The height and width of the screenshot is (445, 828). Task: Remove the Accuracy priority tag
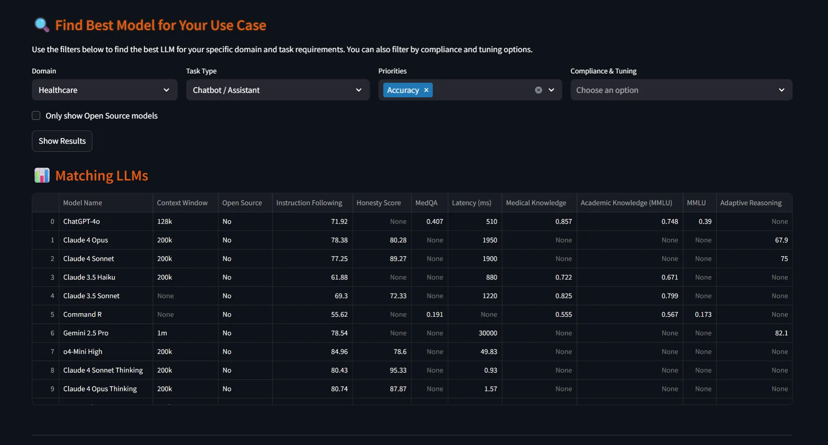[x=426, y=90]
